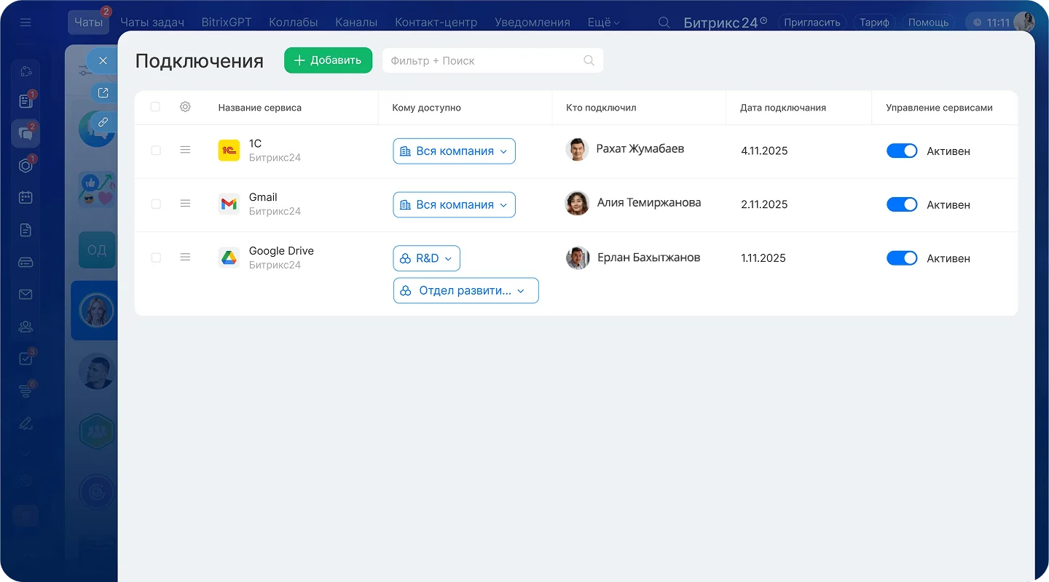
Task: Open the Тариф button
Action: click(874, 23)
